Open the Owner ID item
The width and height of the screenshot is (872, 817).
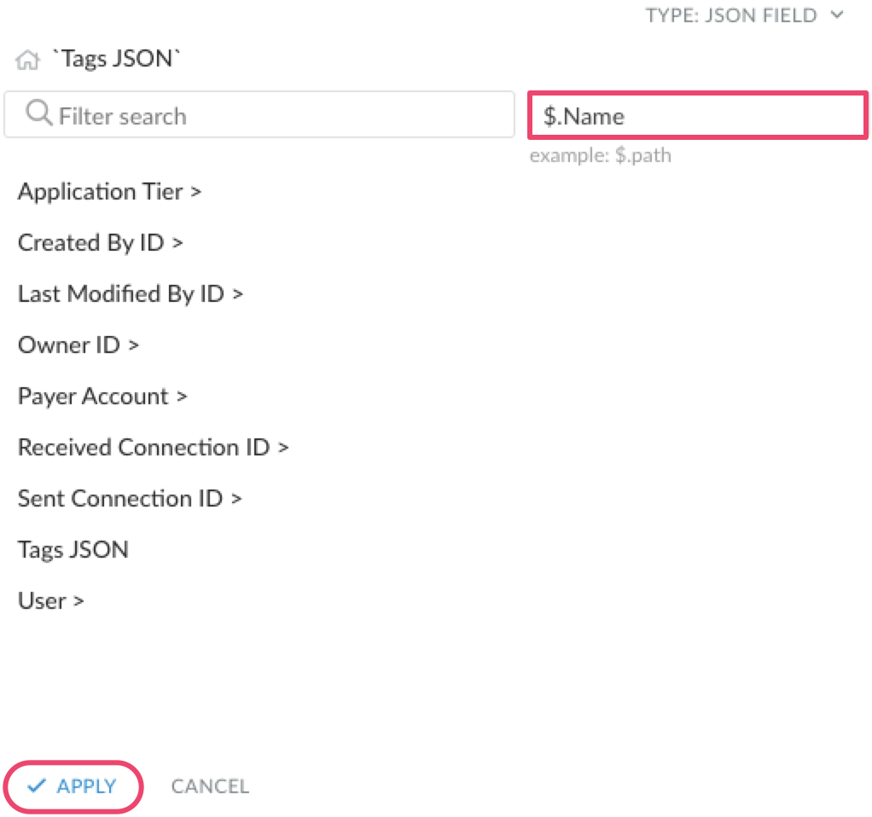78,345
